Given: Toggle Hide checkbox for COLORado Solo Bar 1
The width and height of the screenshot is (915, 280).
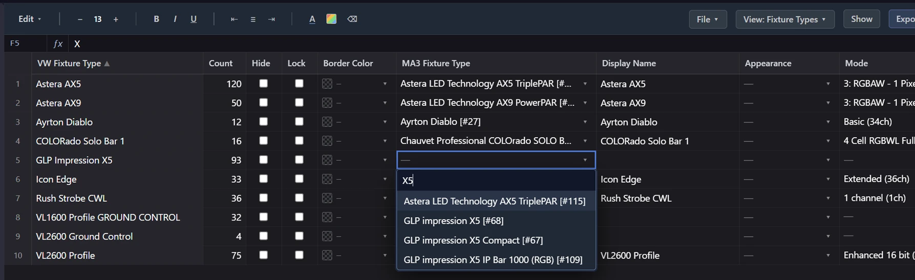Looking at the screenshot, I should [264, 141].
